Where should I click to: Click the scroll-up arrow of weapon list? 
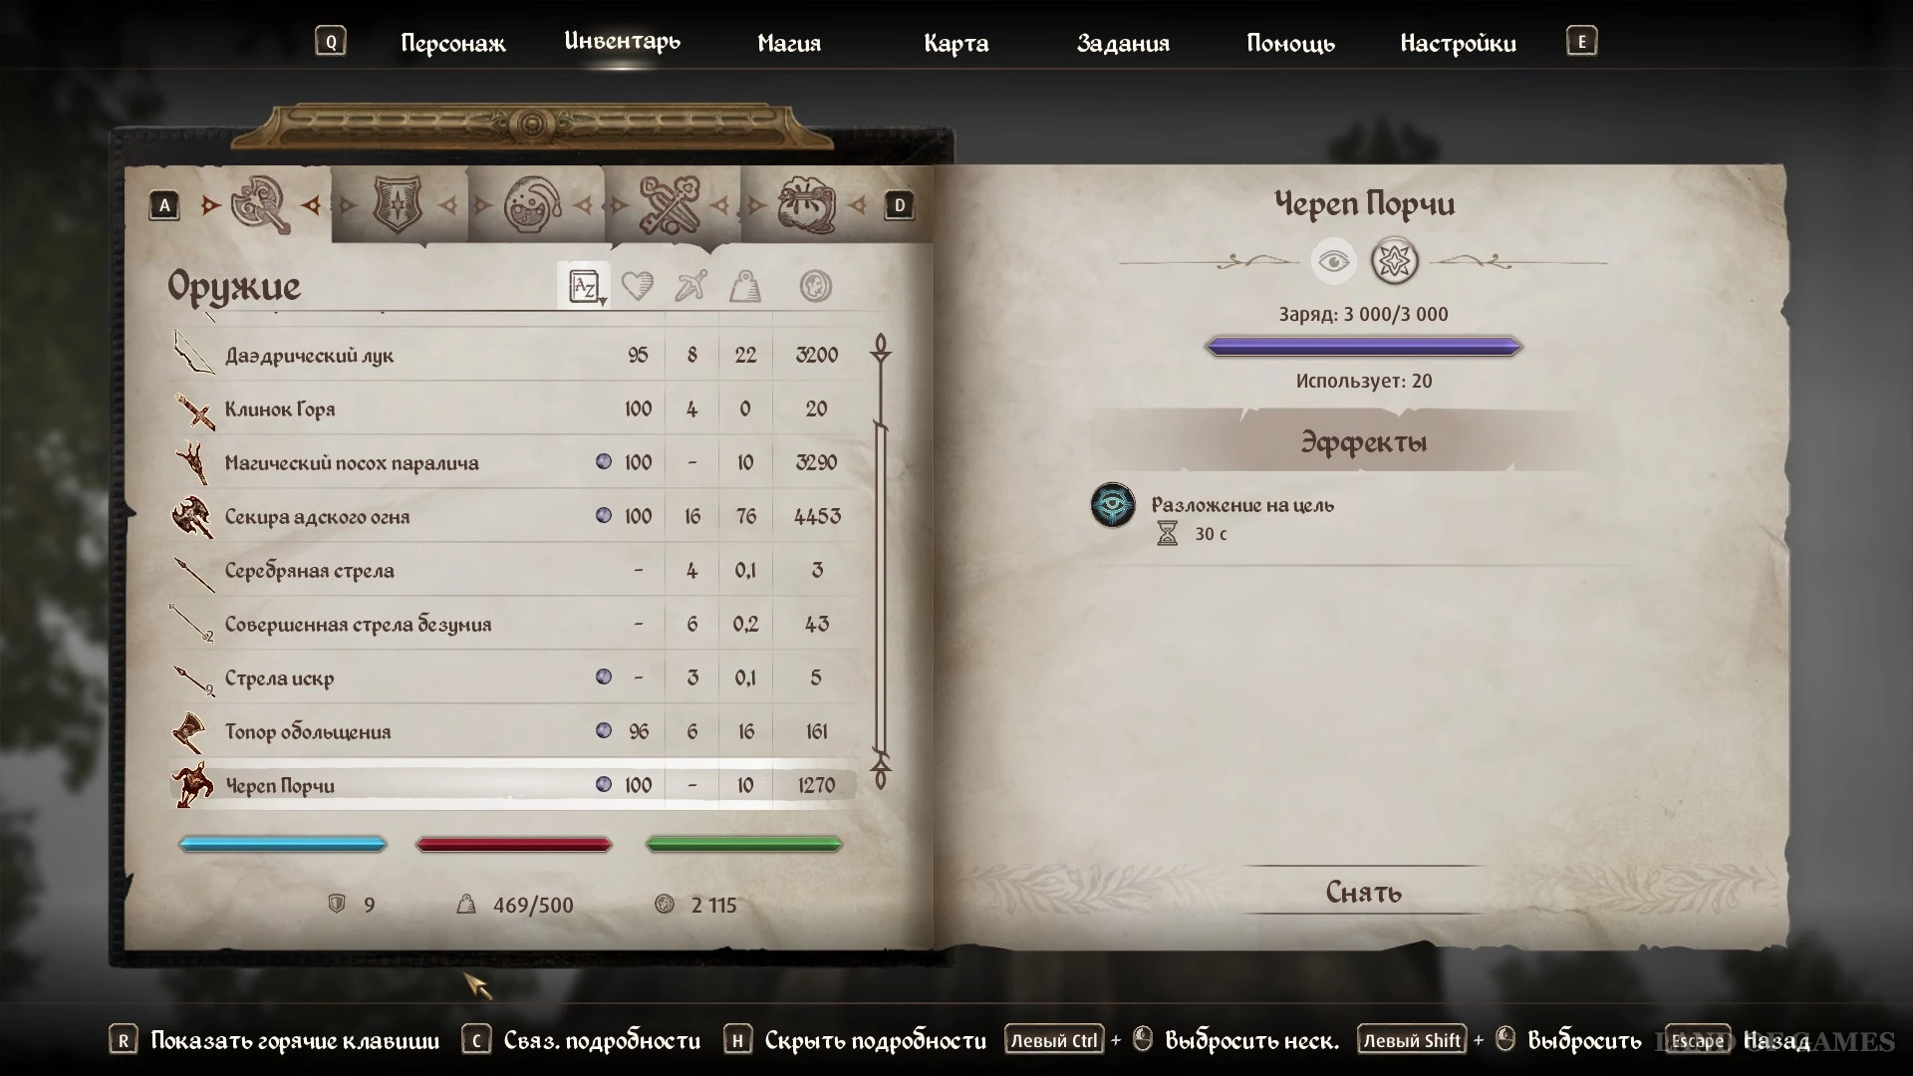click(x=881, y=347)
